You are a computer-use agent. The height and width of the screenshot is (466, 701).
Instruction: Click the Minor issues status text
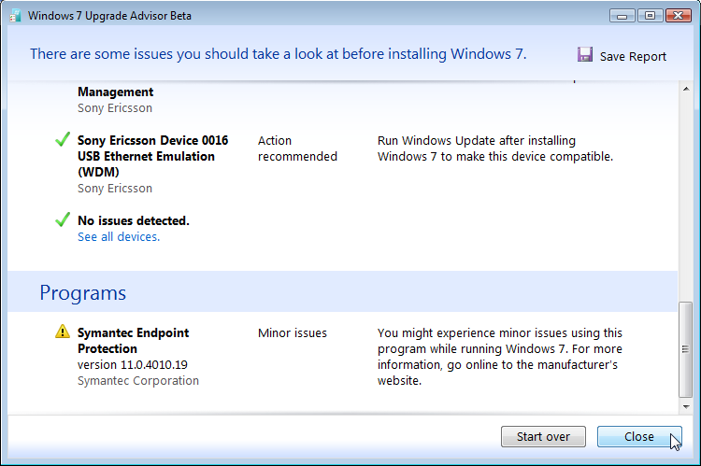tap(293, 333)
